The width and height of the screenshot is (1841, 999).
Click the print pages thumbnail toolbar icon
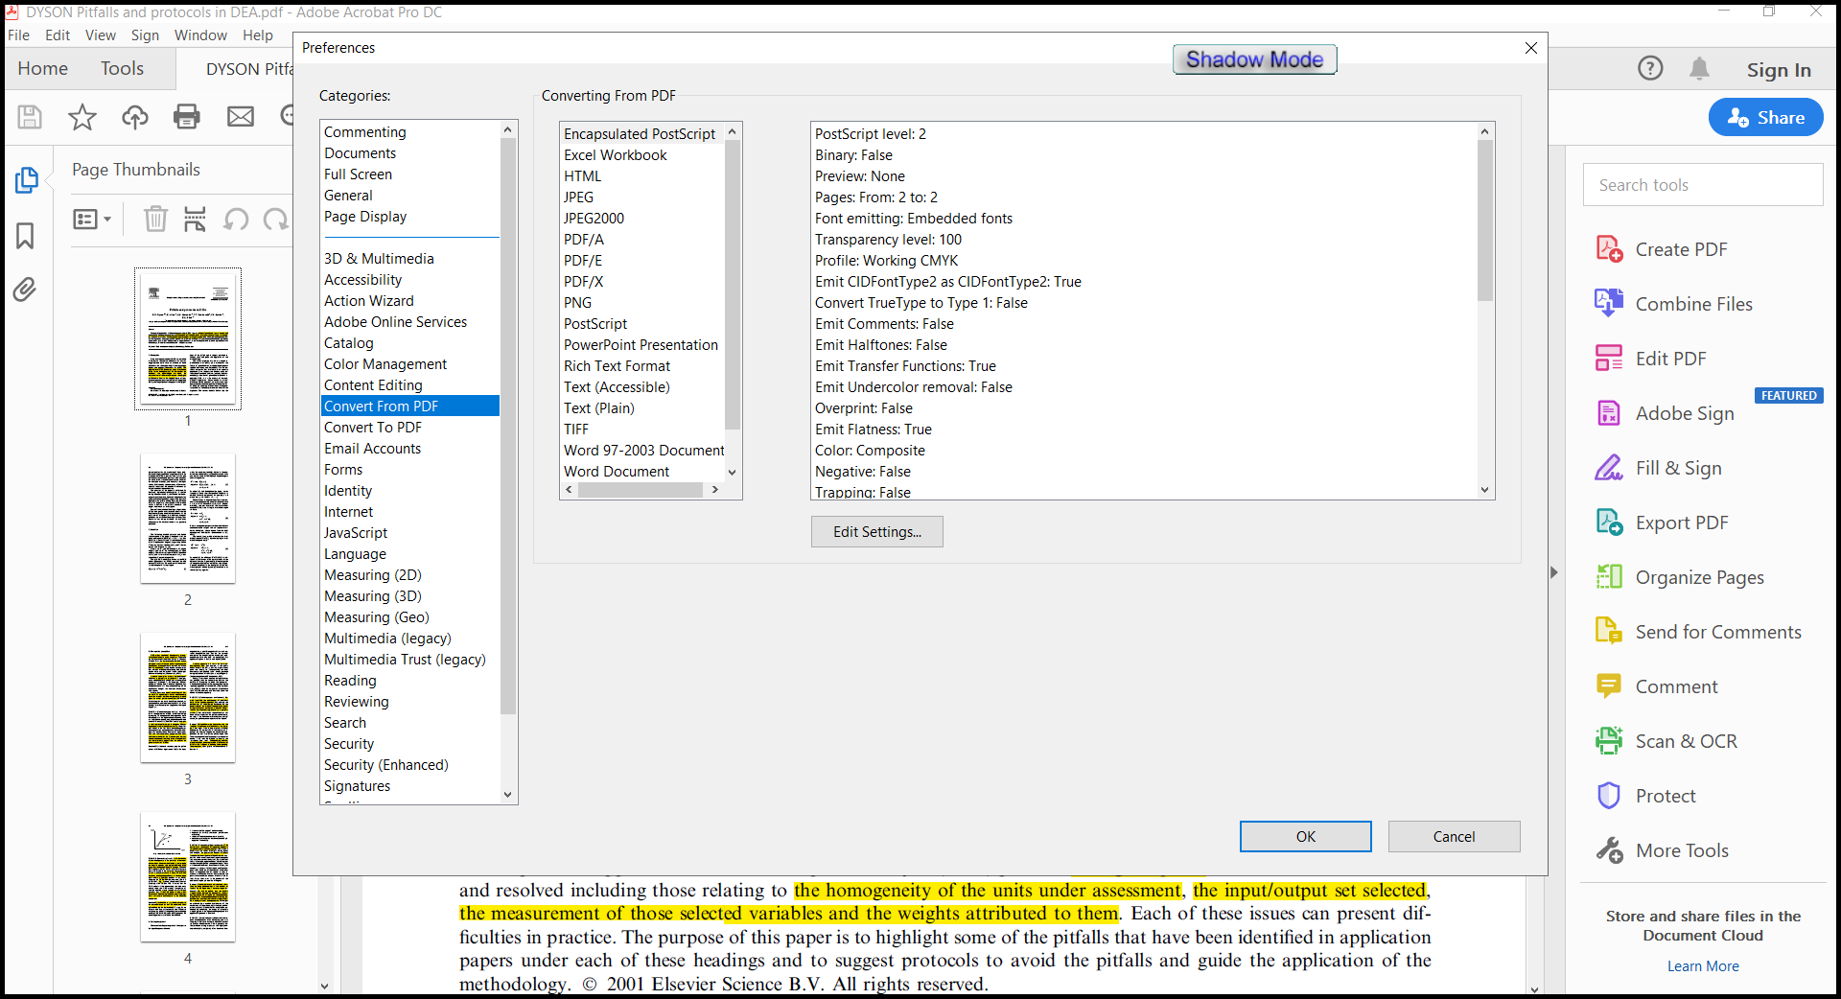coord(195,220)
